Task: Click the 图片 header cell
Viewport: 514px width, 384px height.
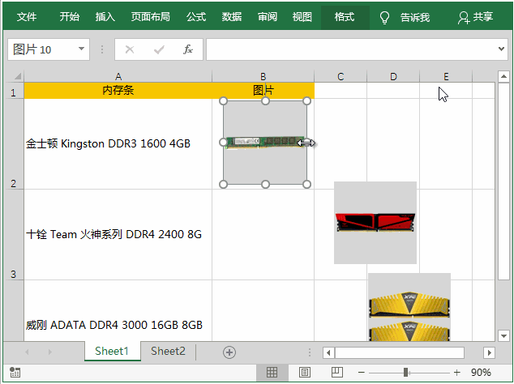Action: coord(263,91)
